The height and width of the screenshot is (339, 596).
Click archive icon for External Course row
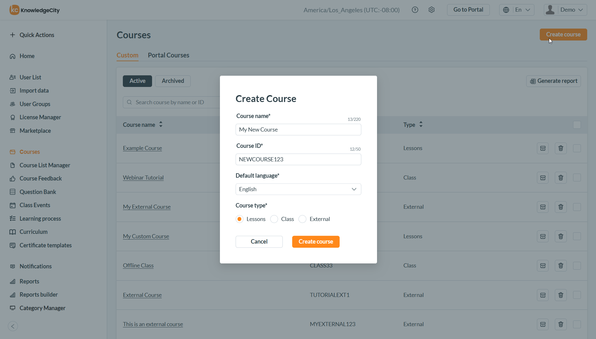543,295
